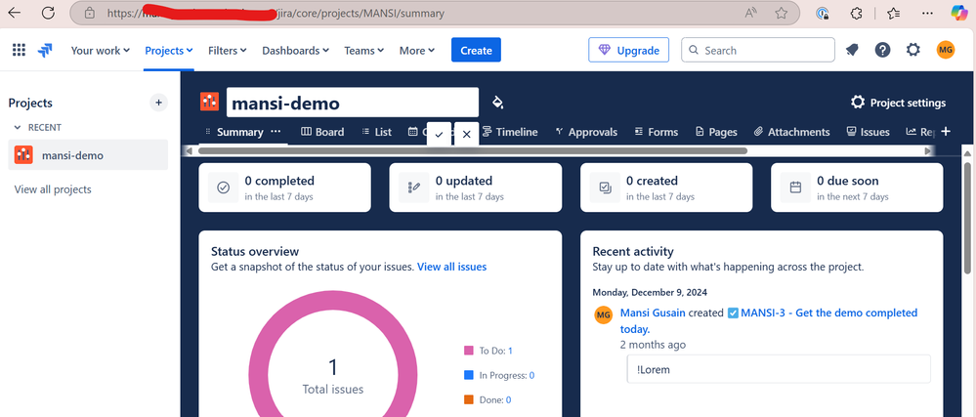The width and height of the screenshot is (976, 417).
Task: Switch to the Timeline tab
Action: click(x=510, y=132)
